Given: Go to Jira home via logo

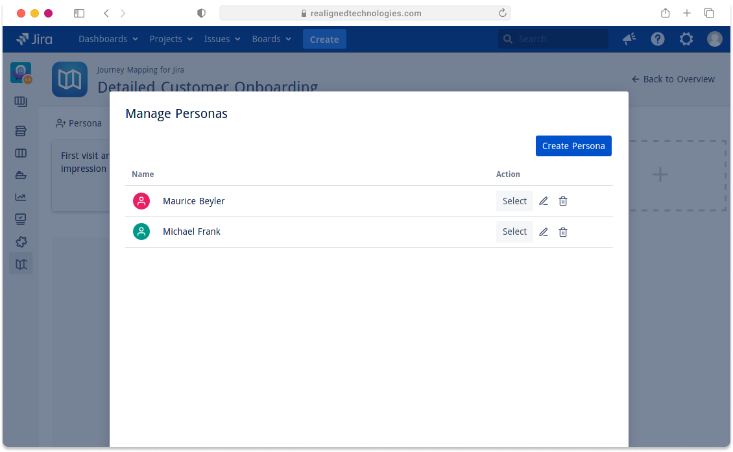Looking at the screenshot, I should click(x=34, y=40).
